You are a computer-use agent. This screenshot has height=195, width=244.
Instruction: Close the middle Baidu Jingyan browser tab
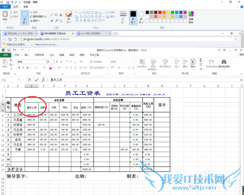[73, 34]
